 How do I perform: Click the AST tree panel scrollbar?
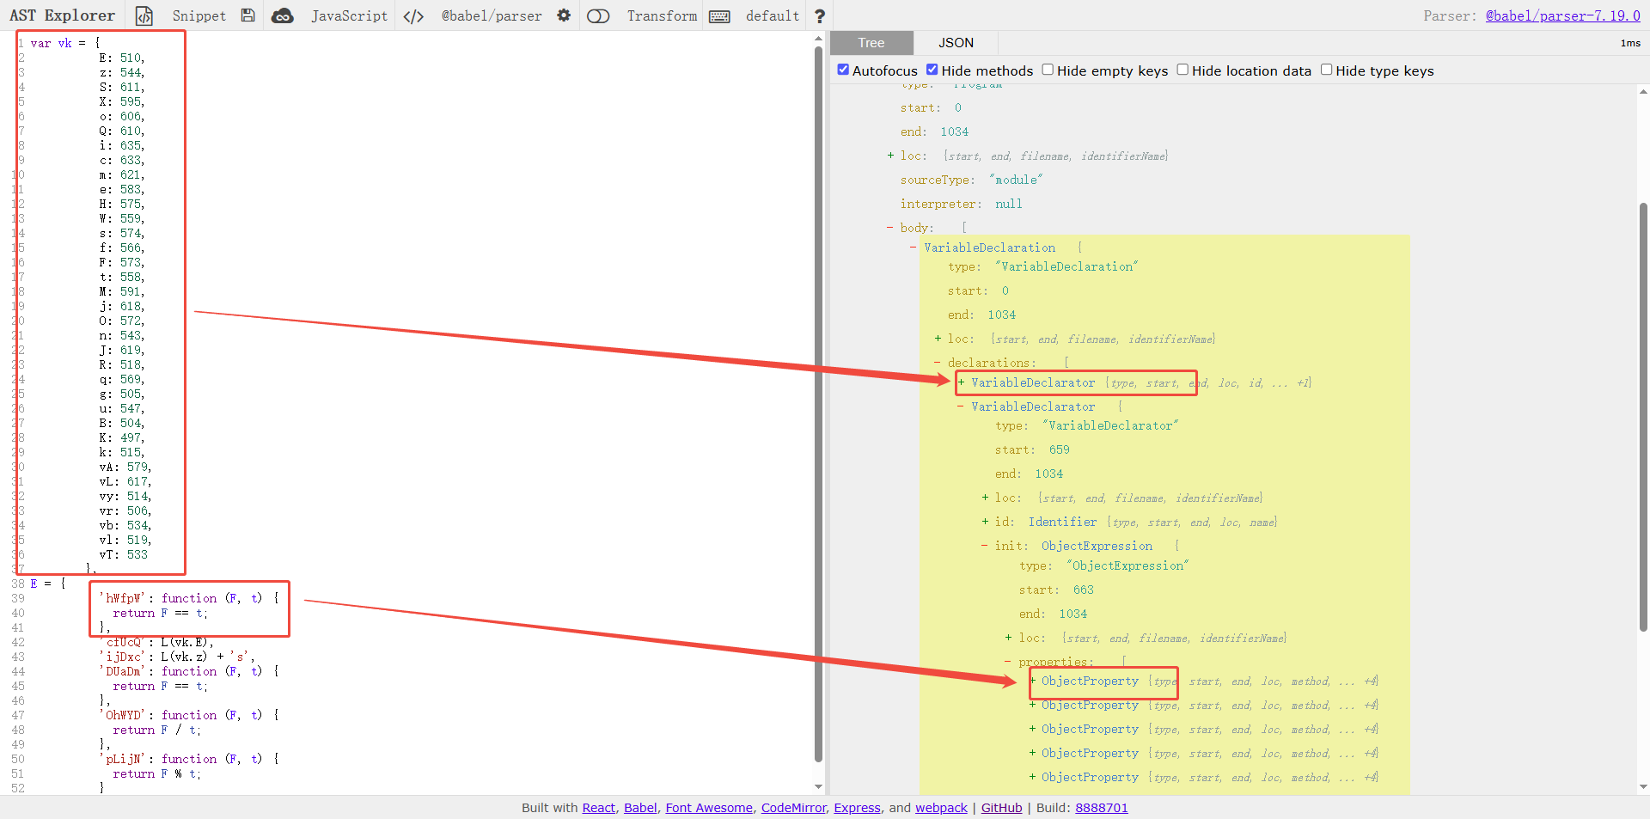click(x=1643, y=417)
